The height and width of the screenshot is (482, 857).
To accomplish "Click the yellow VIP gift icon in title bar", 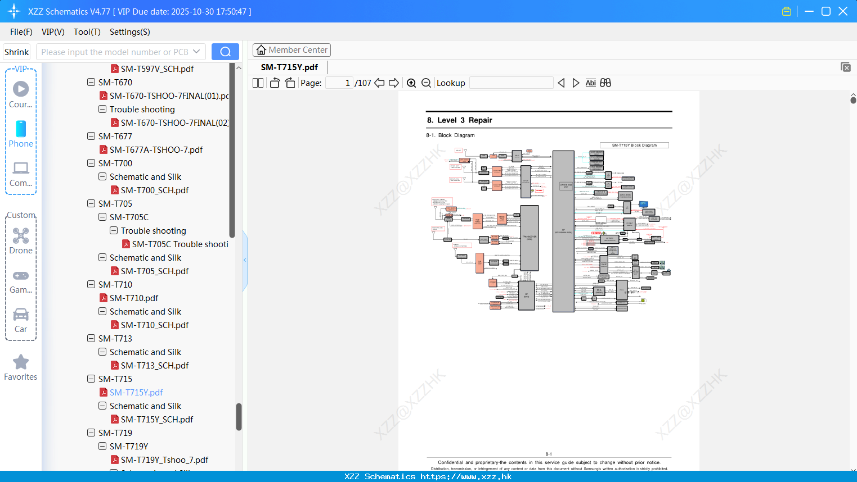I will (x=787, y=11).
